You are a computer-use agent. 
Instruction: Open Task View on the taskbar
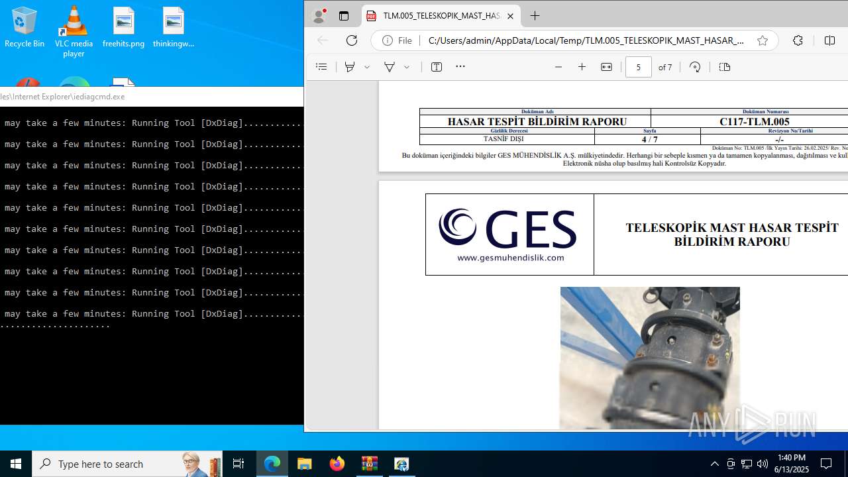click(238, 464)
